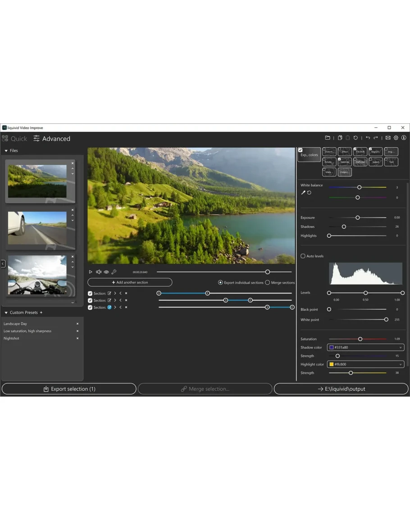Screen dimensions: 410x520
Task: Mute audio with the speaker icon
Action: 98,272
